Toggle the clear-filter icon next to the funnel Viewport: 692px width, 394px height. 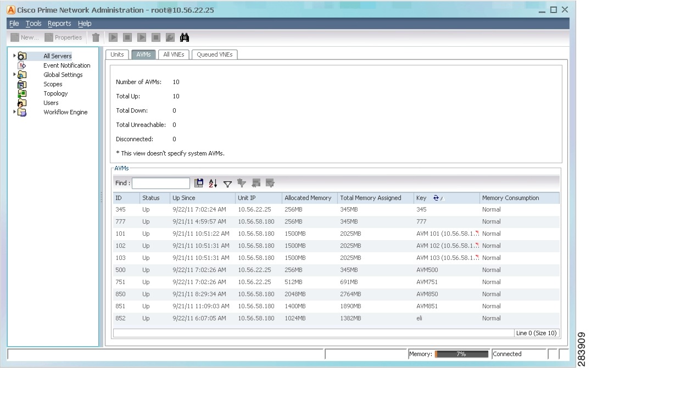point(242,184)
